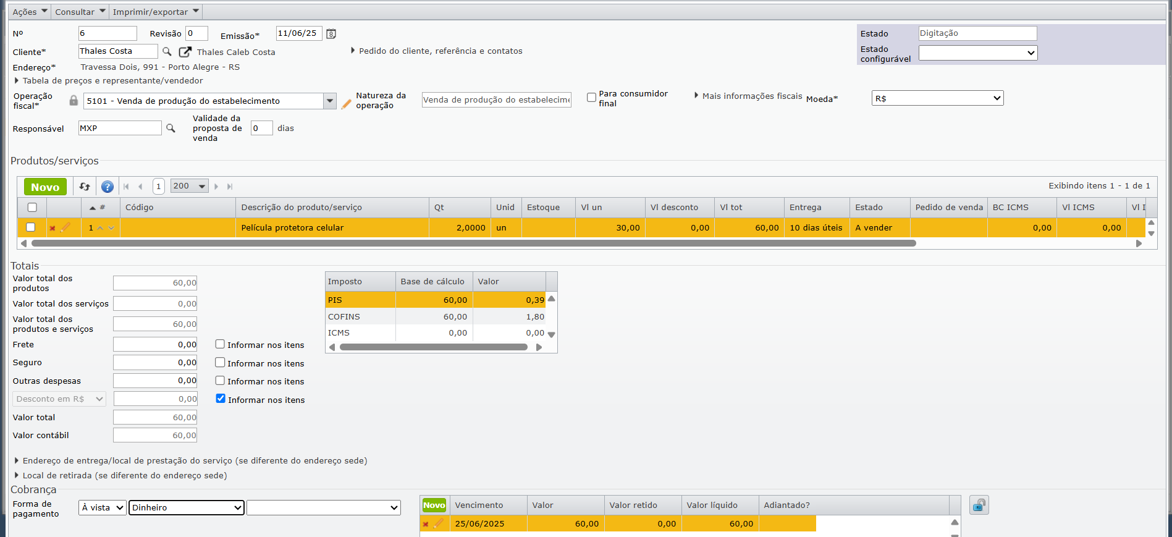This screenshot has height=537, width=1172.
Task: Select the COFINS row in the tax table
Action: (436, 317)
